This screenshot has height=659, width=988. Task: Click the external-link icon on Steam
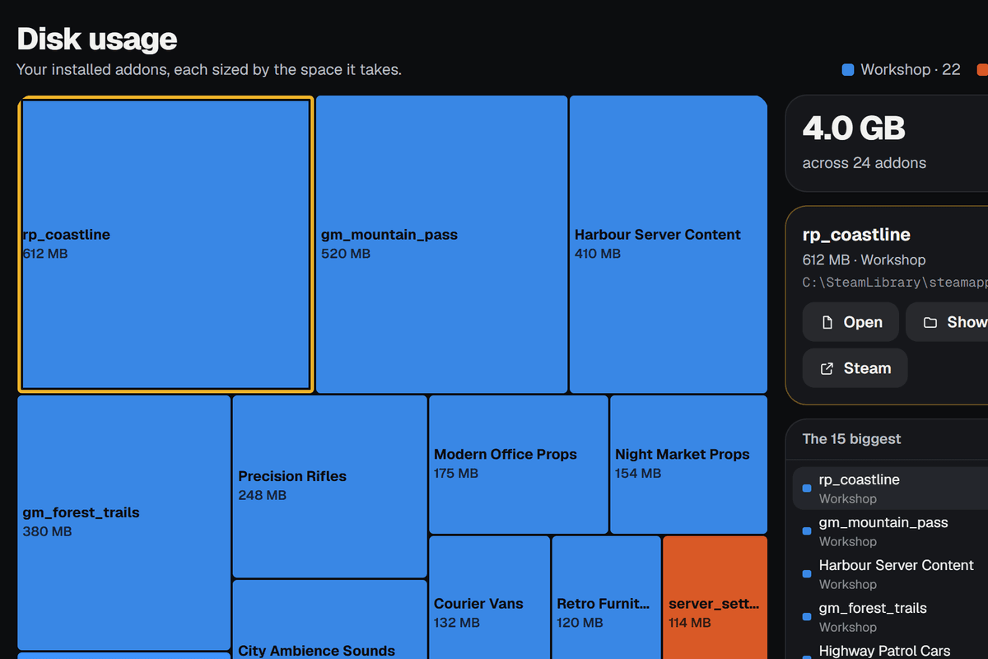point(827,368)
